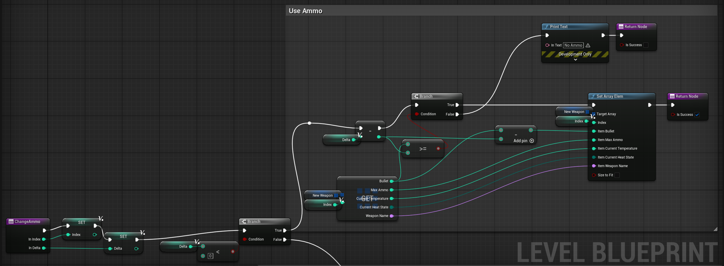This screenshot has height=266, width=724.
Task: Click the ChangeAmmo execution output pin
Action: point(44,230)
